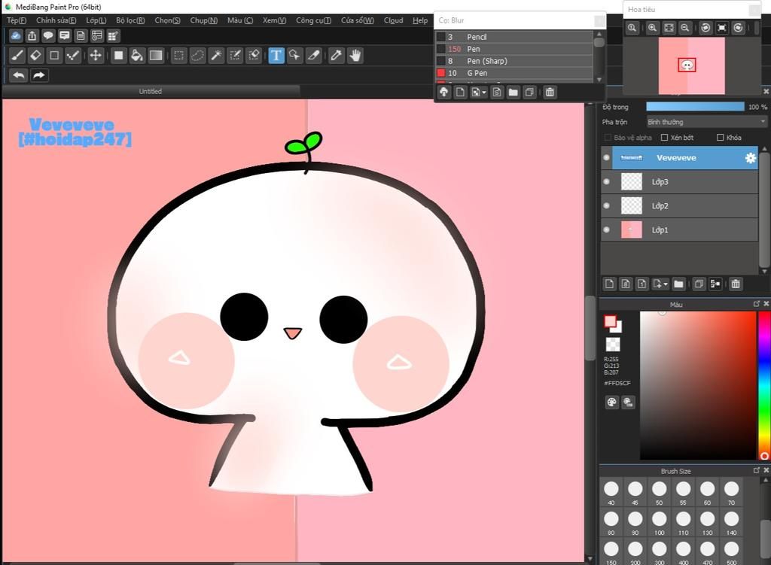Viewport: 771px width, 565px height.
Task: Select the Select Pen tool
Action: 235,56
